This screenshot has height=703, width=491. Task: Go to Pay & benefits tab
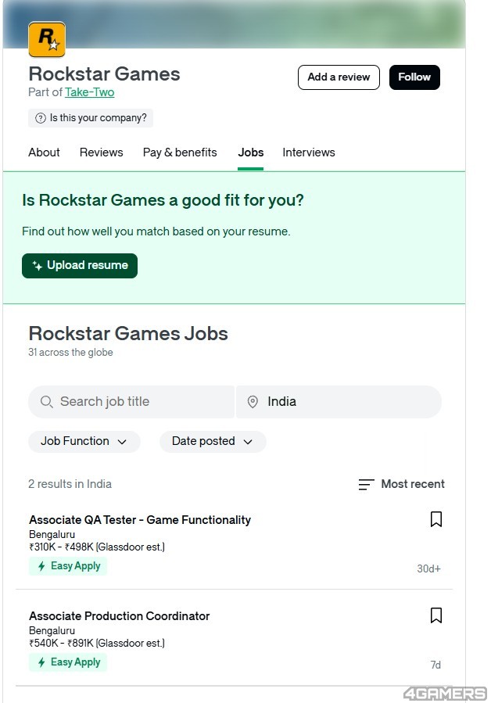click(x=180, y=152)
